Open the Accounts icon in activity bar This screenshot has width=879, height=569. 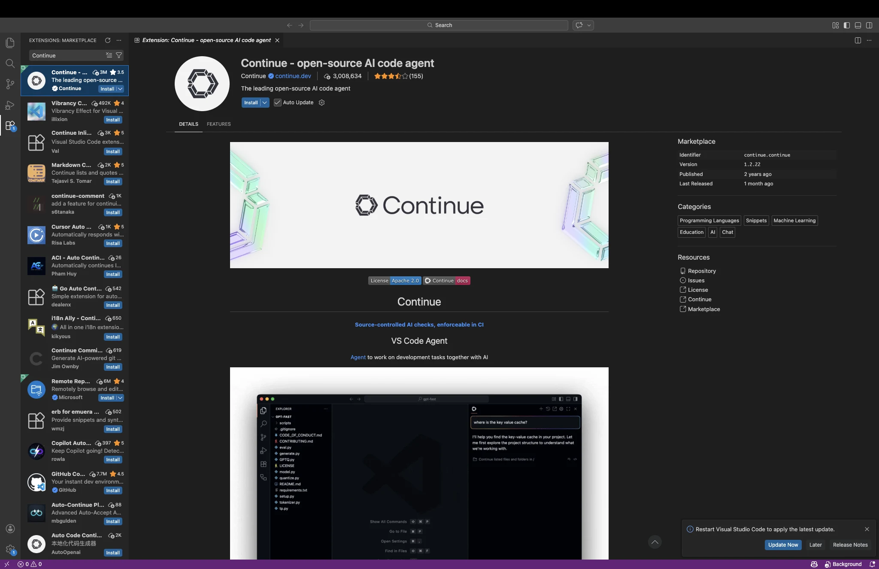[10, 529]
